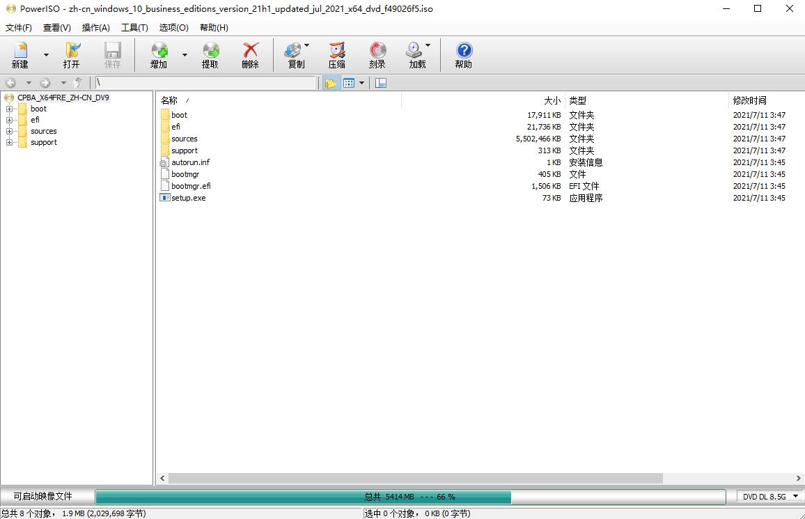Image resolution: width=805 pixels, height=519 pixels.
Task: Click the 增加 icon to add files
Action: pyautogui.click(x=159, y=54)
